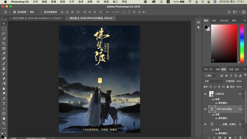247x139 pixels.
Task: Open the 图层 auto-select dropdown
Action: (x=34, y=12)
